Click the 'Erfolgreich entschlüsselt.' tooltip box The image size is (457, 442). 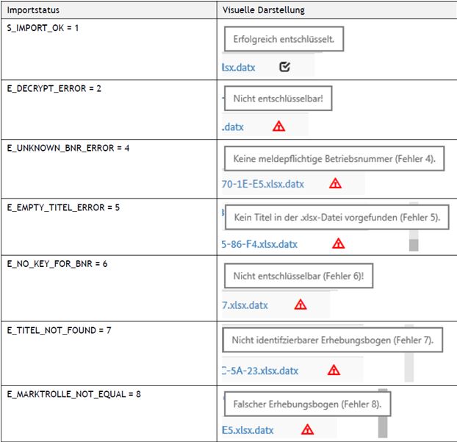click(x=284, y=40)
